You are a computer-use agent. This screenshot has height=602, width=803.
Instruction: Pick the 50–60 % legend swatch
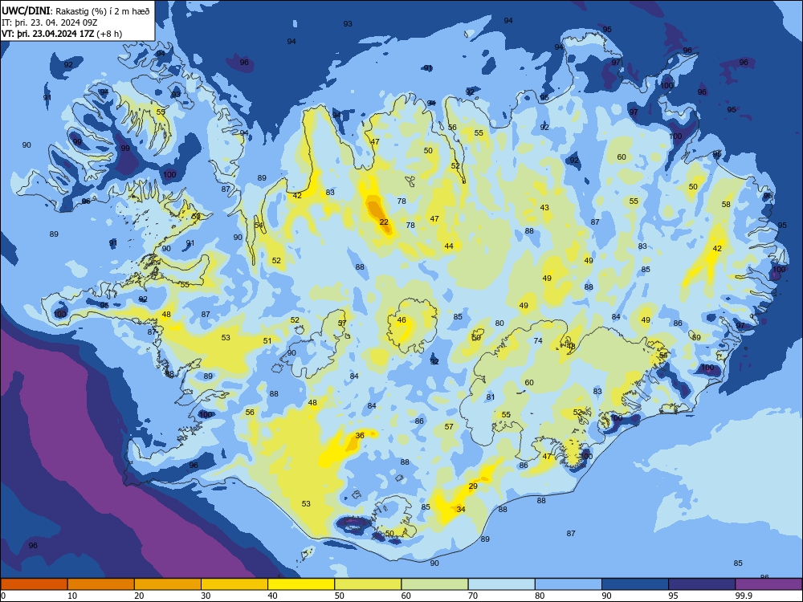click(x=368, y=584)
